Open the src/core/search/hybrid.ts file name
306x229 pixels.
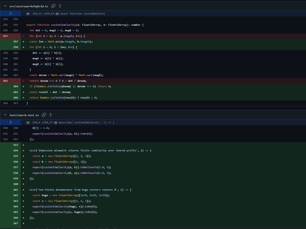[29, 6]
